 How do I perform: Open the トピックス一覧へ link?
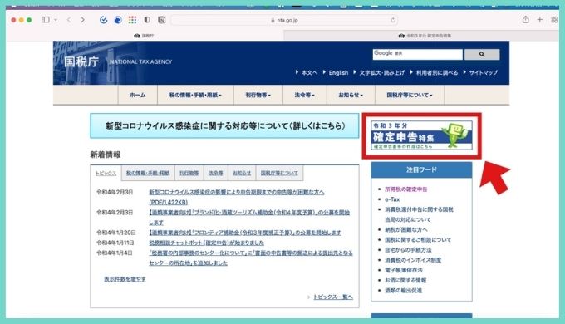(x=333, y=297)
